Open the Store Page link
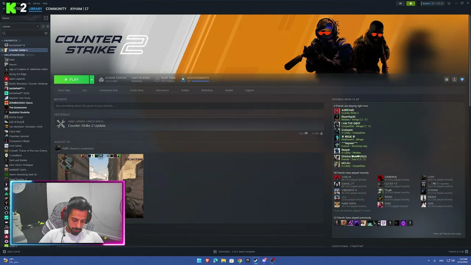Image resolution: width=471 pixels, height=265 pixels. pyautogui.click(x=64, y=90)
